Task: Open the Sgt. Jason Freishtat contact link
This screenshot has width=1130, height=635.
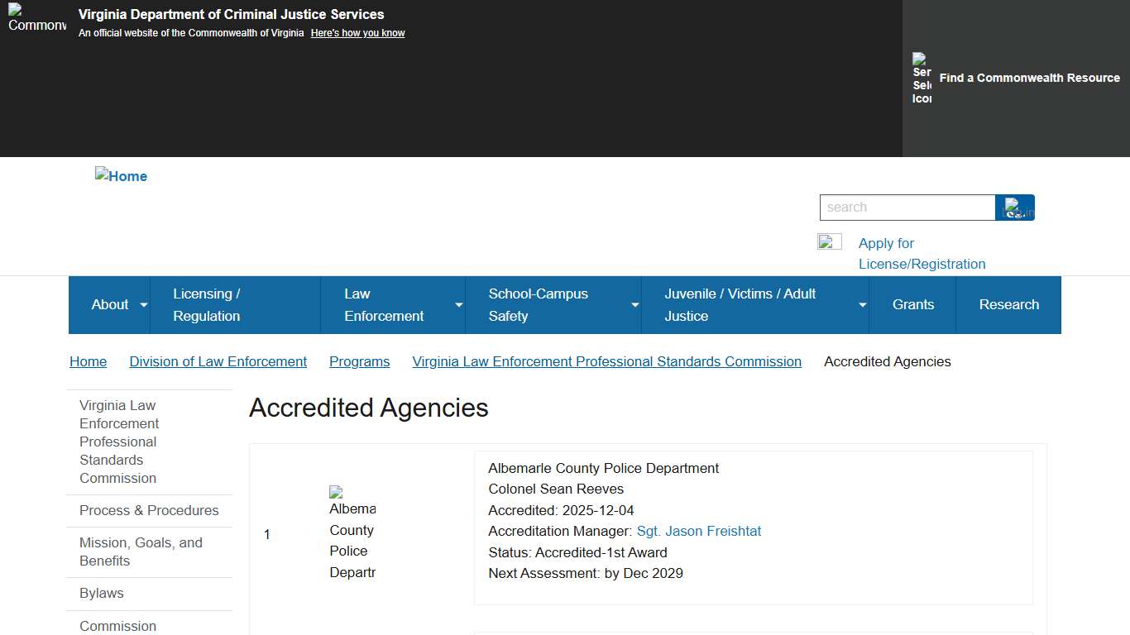Action: (x=699, y=531)
